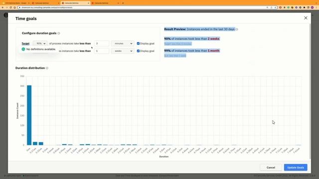This screenshot has height=179, width=319.
Task: Switch to fourth Camunda Optimize browser tab
Action: 105,3
